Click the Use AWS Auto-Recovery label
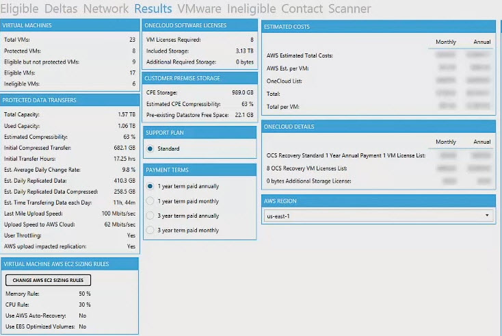The height and width of the screenshot is (336, 502). [36, 315]
